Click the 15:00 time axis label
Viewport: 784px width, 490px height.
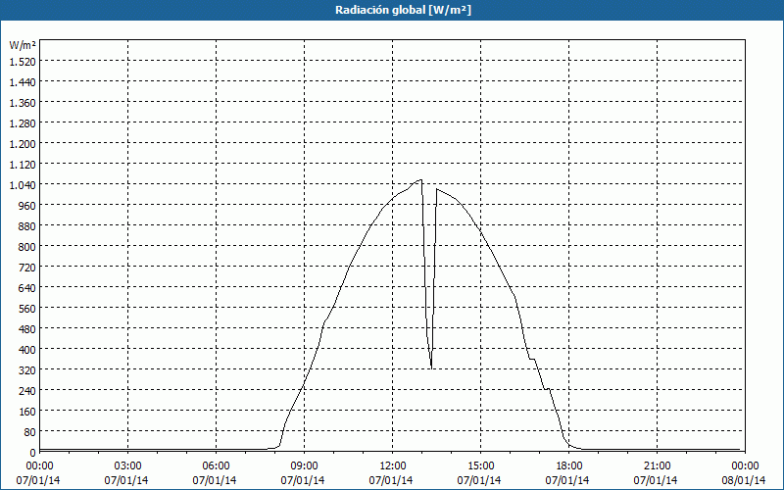[480, 466]
